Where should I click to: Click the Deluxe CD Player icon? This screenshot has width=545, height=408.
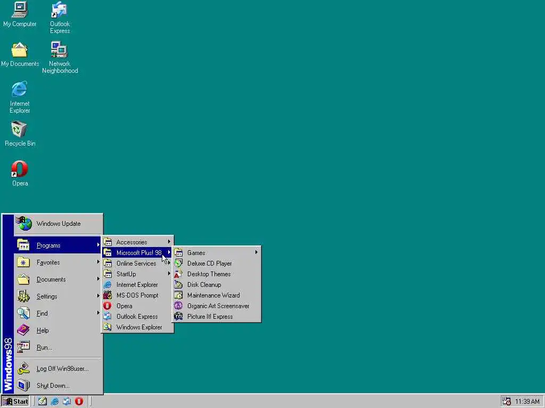[x=178, y=263]
